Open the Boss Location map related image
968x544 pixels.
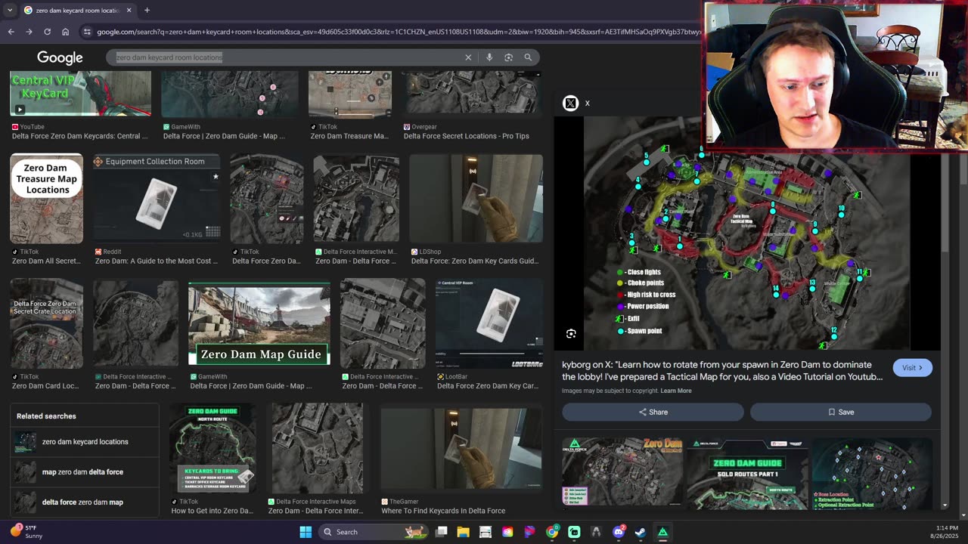(871, 472)
